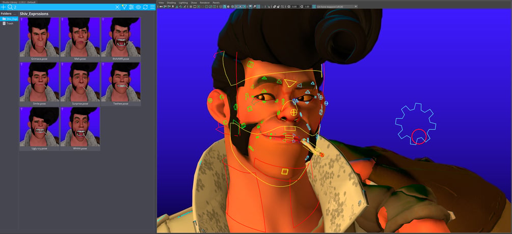Image resolution: width=512 pixels, height=234 pixels.
Task: Click the select camera icon in panel toolbar
Action: (x=160, y=7)
